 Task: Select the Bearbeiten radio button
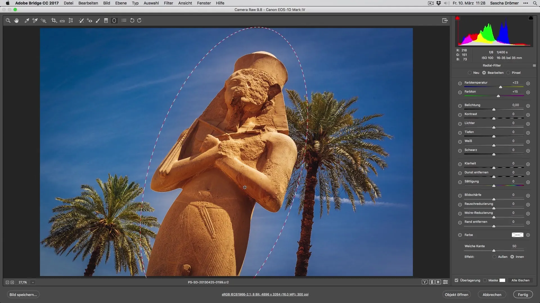click(x=484, y=73)
